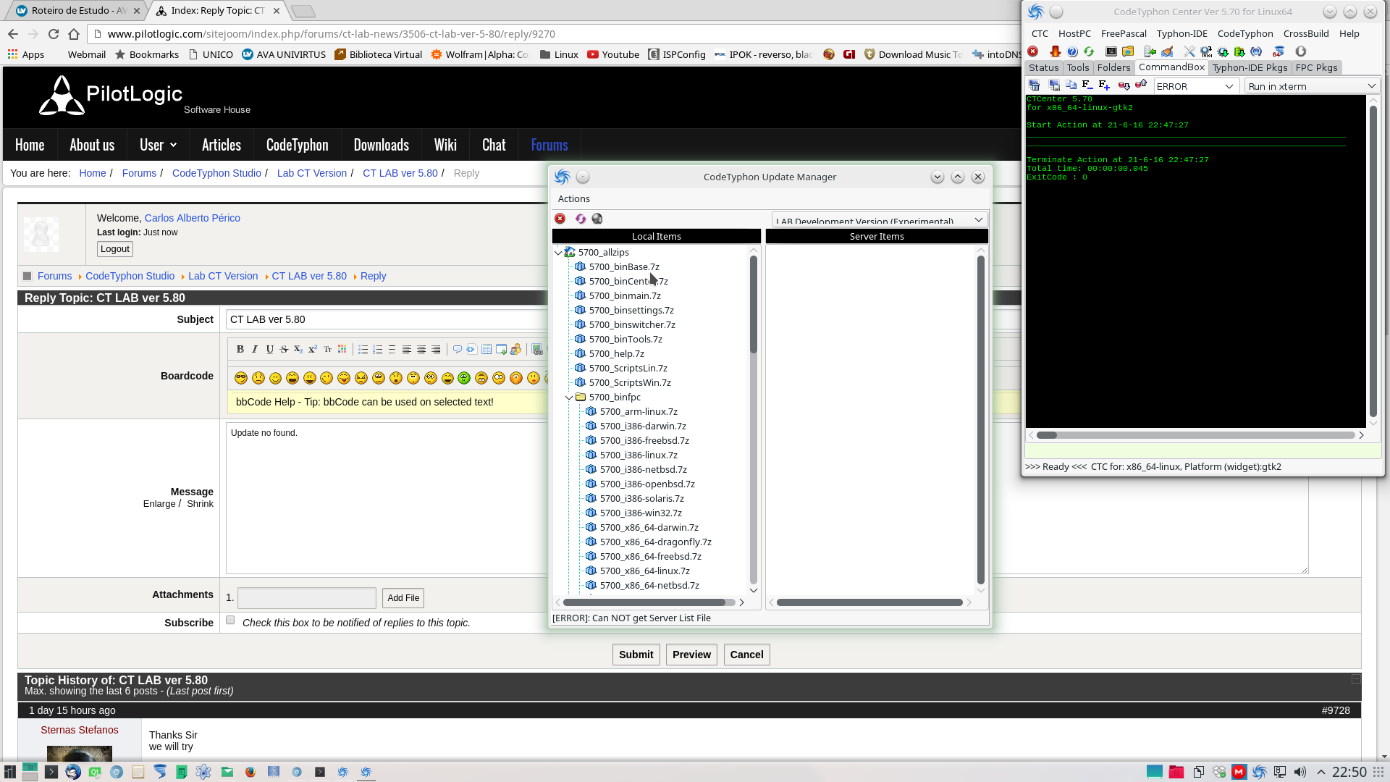Click the Enlarge message box link

click(x=159, y=504)
